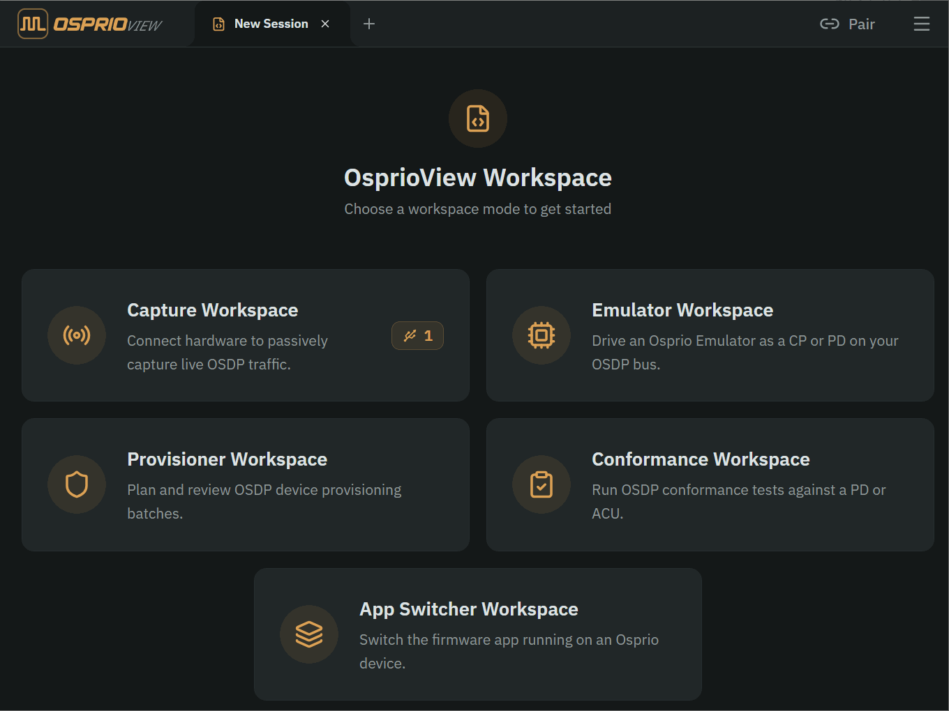Click the Conformance Workspace clipboard check icon
The image size is (949, 711).
click(x=541, y=484)
